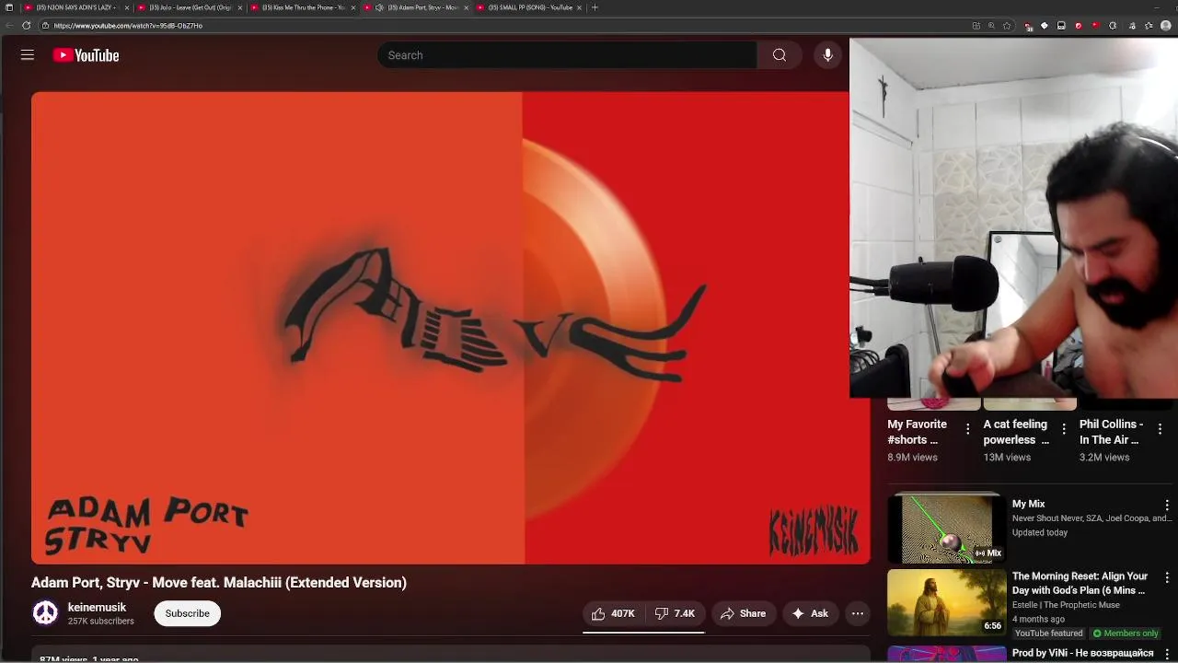The width and height of the screenshot is (1178, 663).
Task: Click the search magnifier button
Action: pos(780,55)
